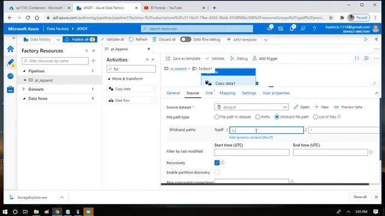Collapse the Pipelines tree node
This screenshot has height=216, width=385.
click(x=24, y=71)
